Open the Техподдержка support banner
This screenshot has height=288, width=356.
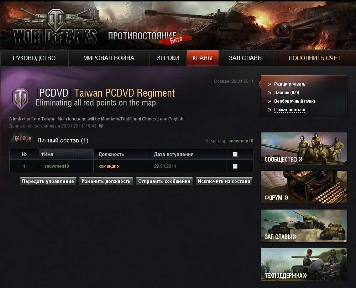(x=304, y=265)
